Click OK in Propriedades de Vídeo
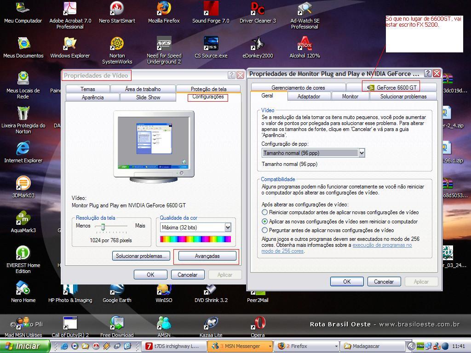The width and height of the screenshot is (471, 353). [x=150, y=275]
